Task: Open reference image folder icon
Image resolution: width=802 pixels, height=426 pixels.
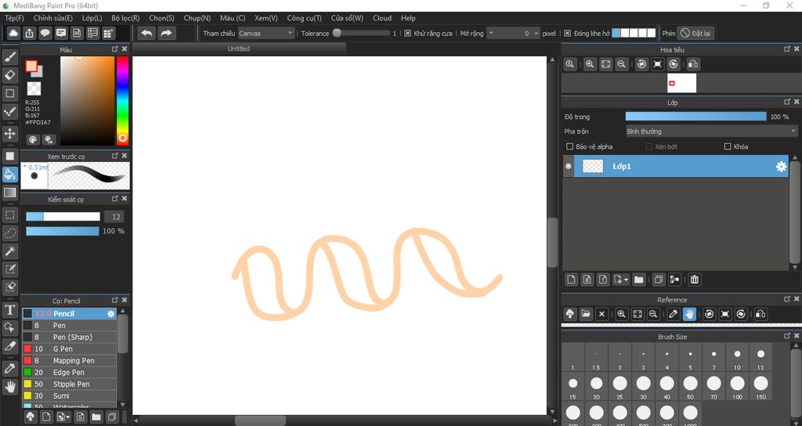Action: coord(586,314)
